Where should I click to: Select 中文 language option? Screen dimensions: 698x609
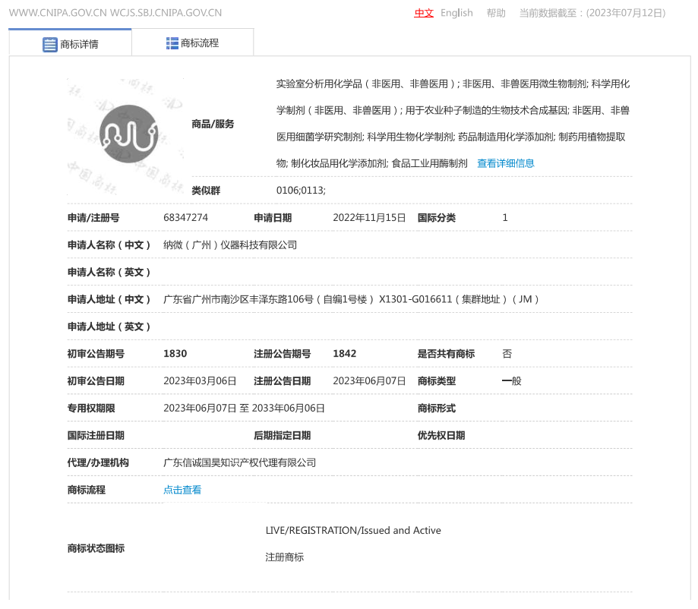[x=424, y=13]
